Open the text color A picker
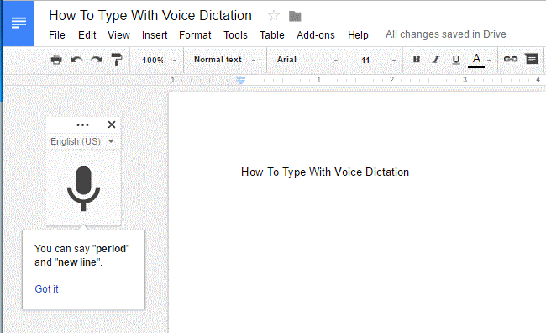This screenshot has width=546, height=333. coord(476,61)
